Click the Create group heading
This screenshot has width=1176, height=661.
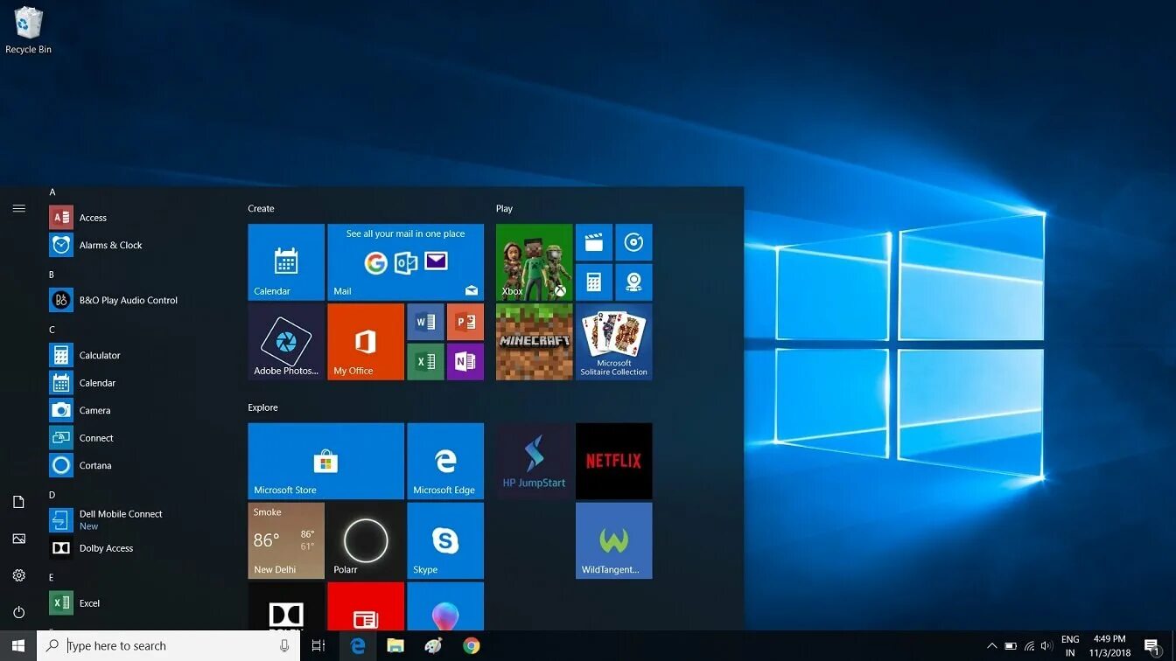click(x=261, y=209)
